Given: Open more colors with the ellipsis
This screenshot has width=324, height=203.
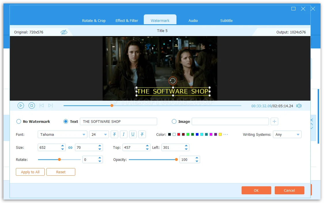Looking at the screenshot, I should pos(226,134).
